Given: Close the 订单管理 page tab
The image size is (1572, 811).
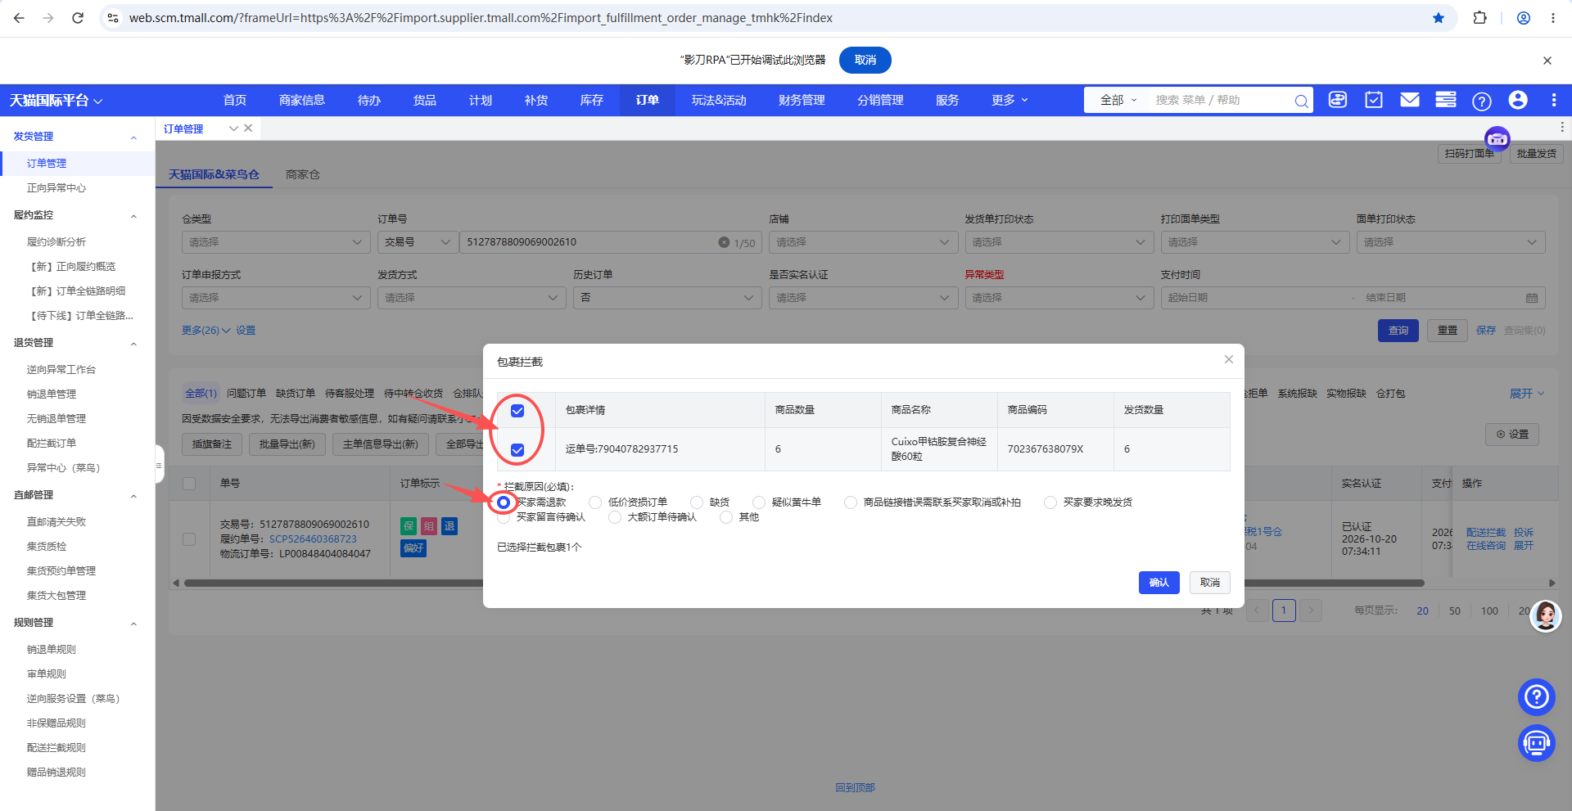Looking at the screenshot, I should pos(248,128).
